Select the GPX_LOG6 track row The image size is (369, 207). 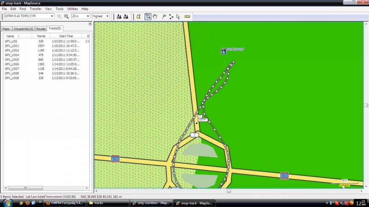(x=12, y=64)
